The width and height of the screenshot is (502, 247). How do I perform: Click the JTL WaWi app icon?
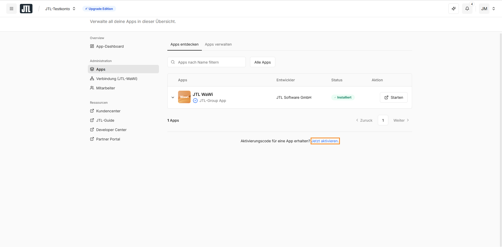point(184,97)
